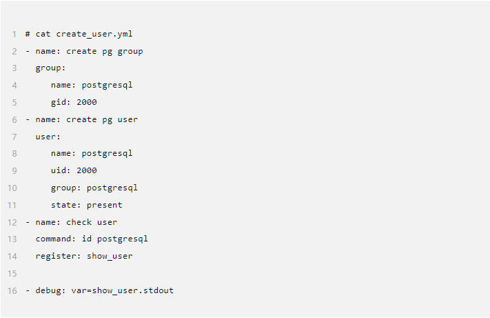Viewport: 490px width, 318px height.
Task: Click the 'register: show_user' line
Action: (x=84, y=256)
